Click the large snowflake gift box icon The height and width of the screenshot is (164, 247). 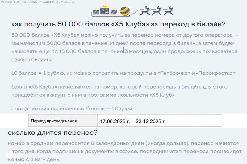pos(105,11)
